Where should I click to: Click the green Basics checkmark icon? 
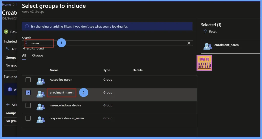6,32
